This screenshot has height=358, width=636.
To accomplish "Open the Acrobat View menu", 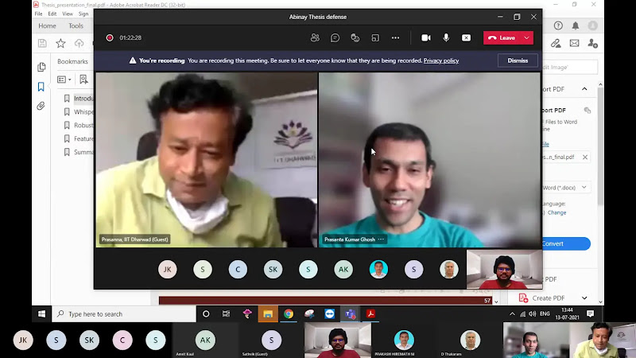I will click(68, 14).
